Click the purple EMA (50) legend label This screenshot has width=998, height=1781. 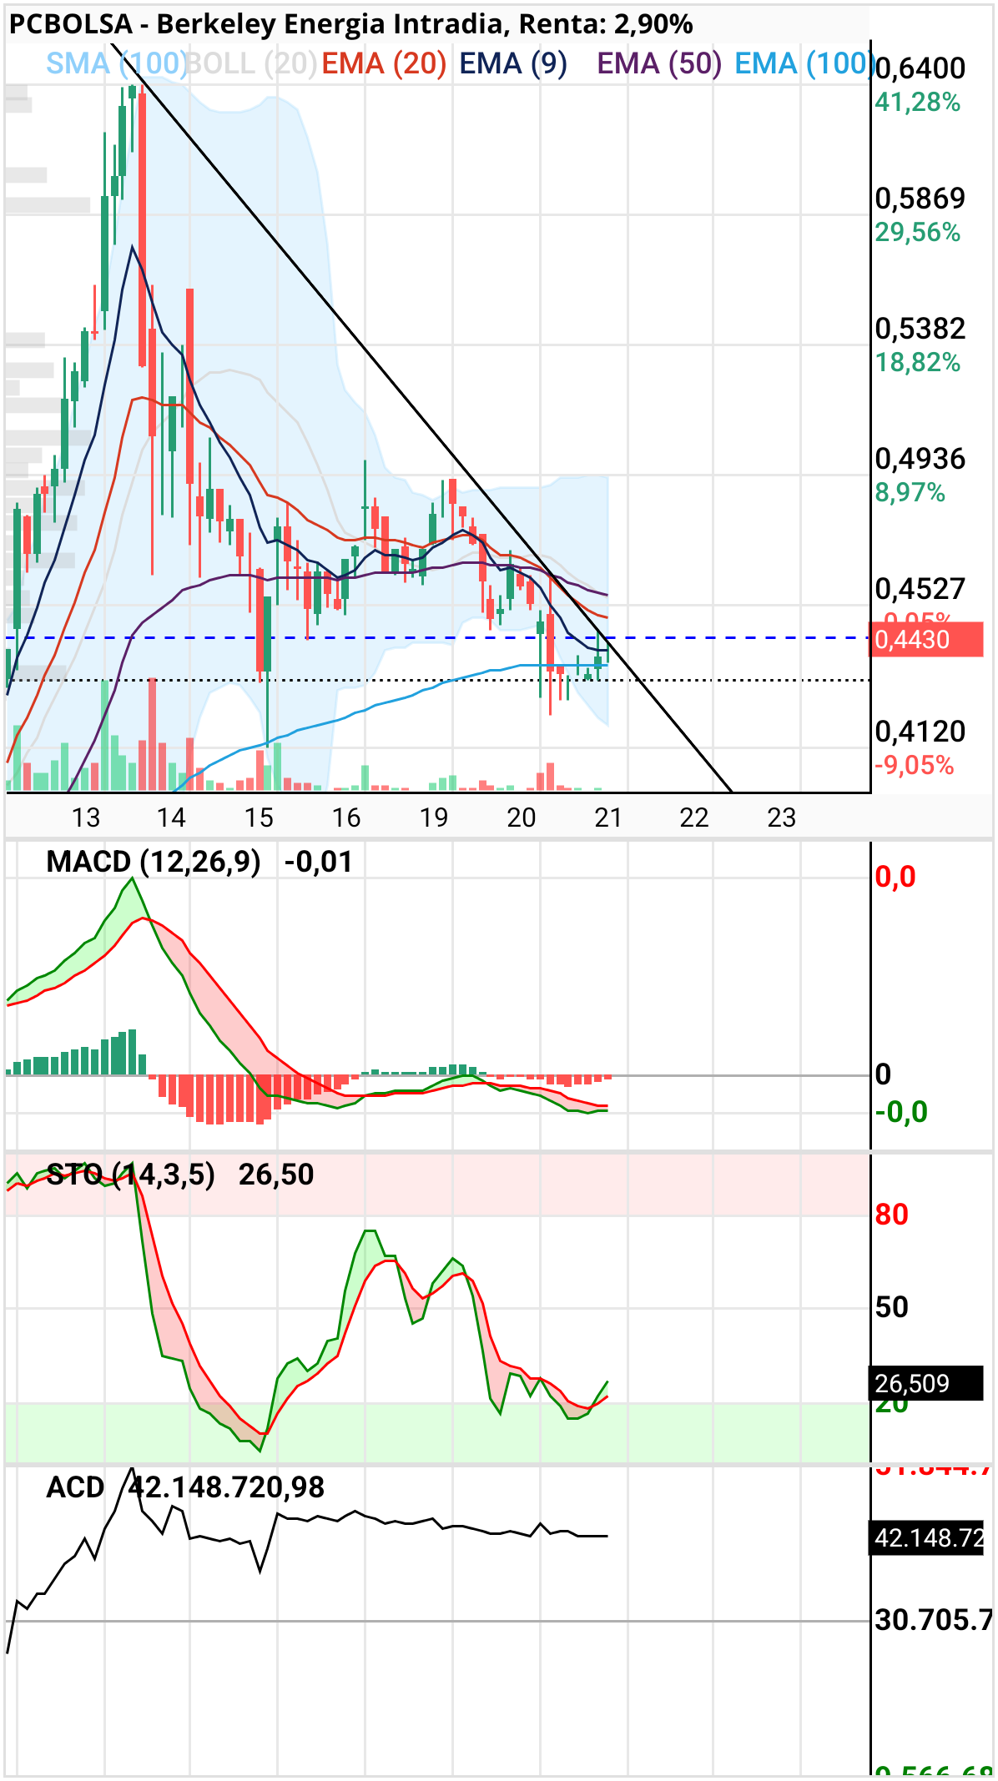point(659,63)
